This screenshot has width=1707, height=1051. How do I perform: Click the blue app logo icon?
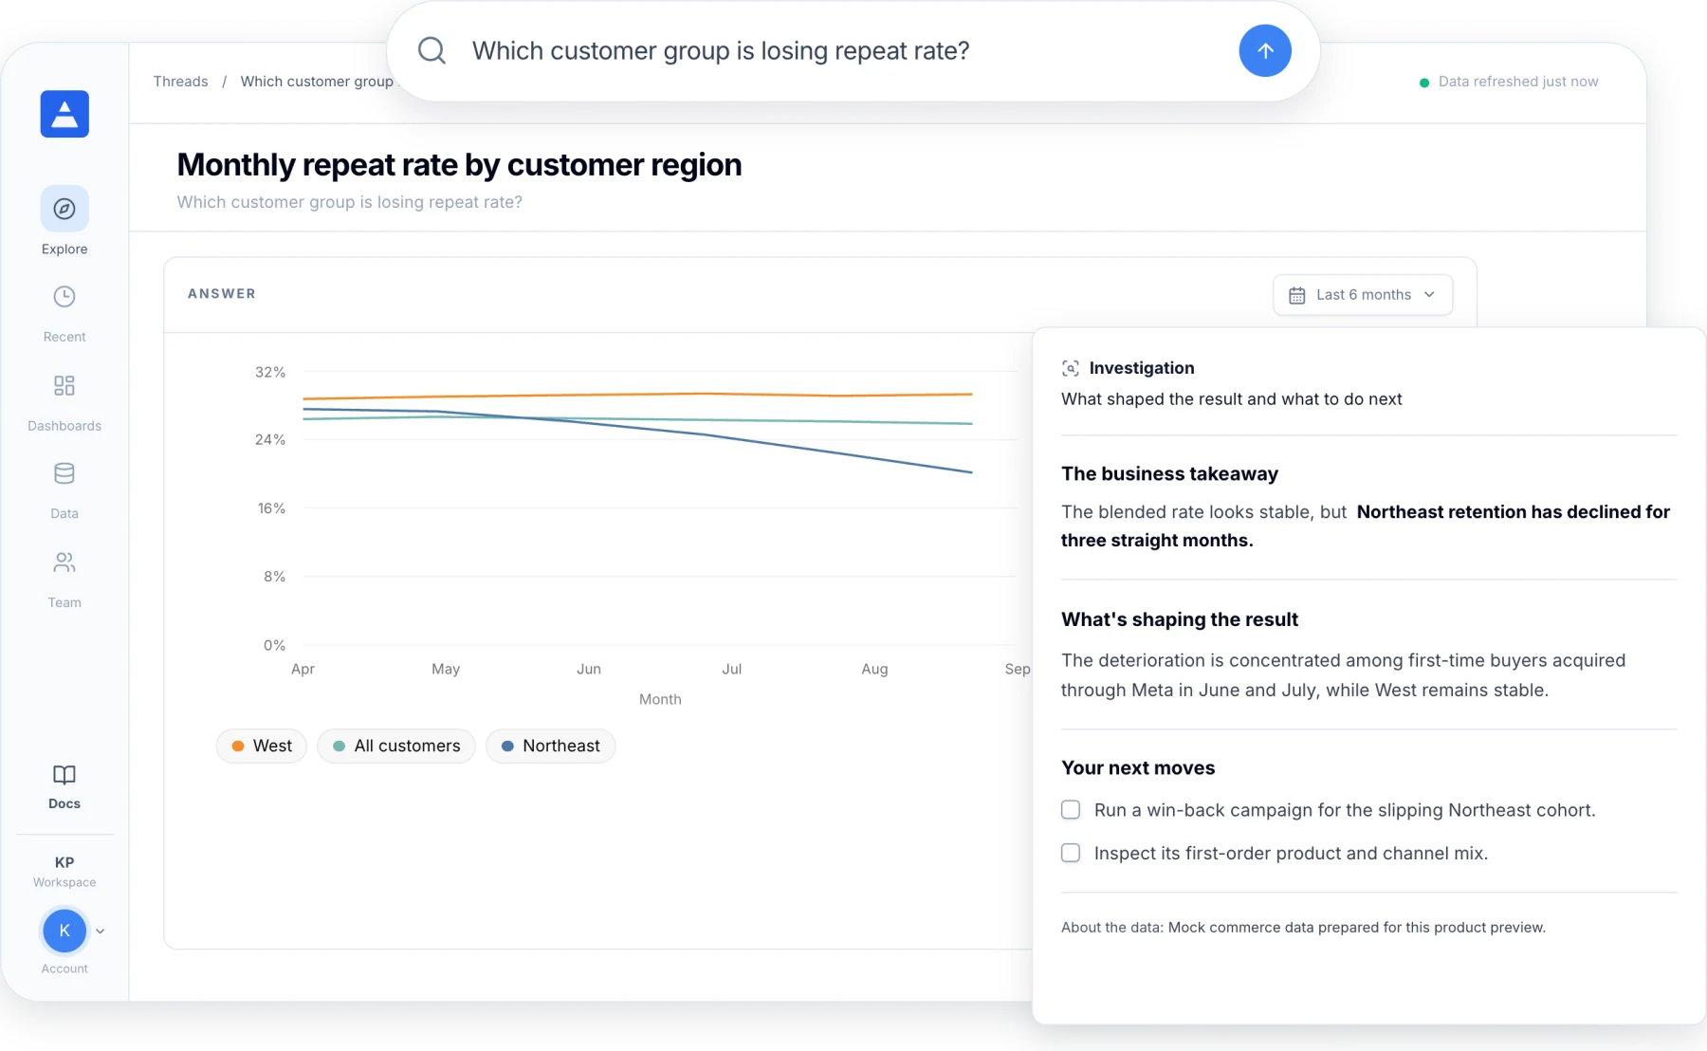64,114
